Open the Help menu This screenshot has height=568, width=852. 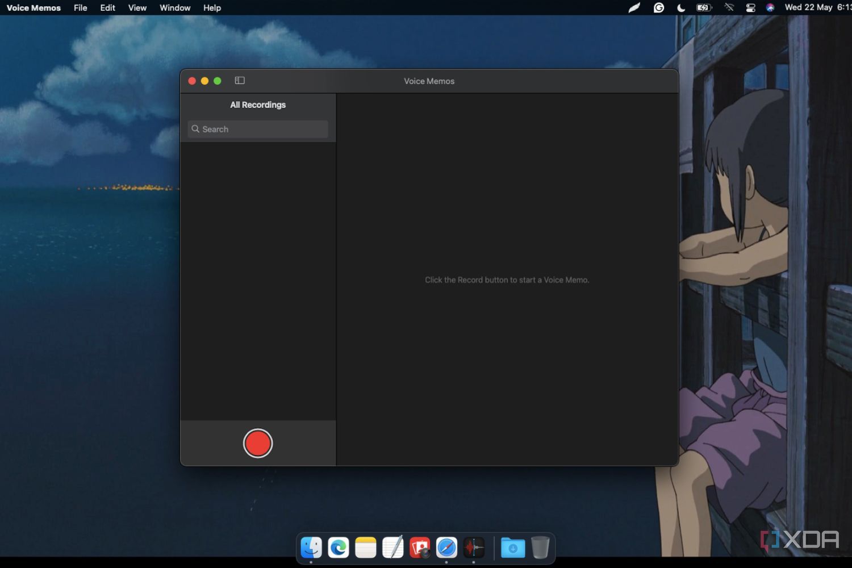[212, 8]
